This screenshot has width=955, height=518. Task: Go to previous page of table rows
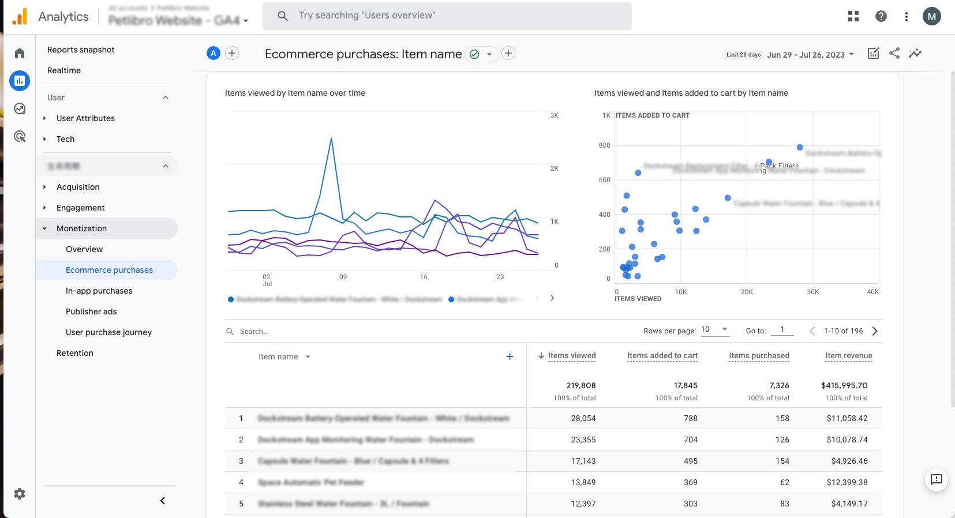(x=812, y=331)
